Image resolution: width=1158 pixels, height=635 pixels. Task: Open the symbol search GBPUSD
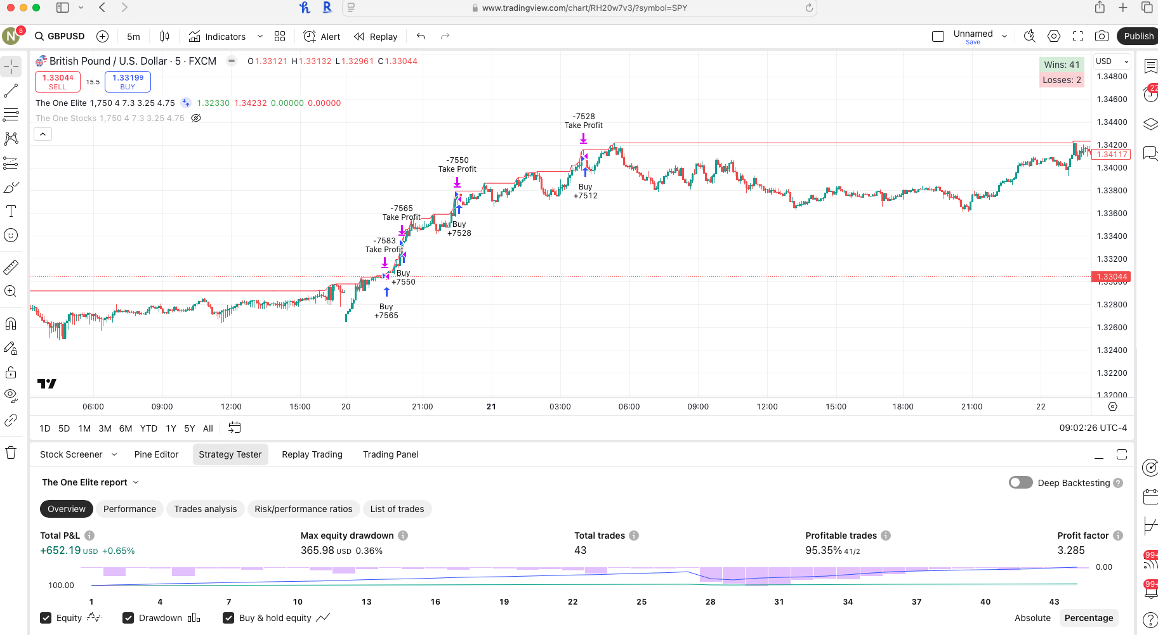(x=60, y=36)
